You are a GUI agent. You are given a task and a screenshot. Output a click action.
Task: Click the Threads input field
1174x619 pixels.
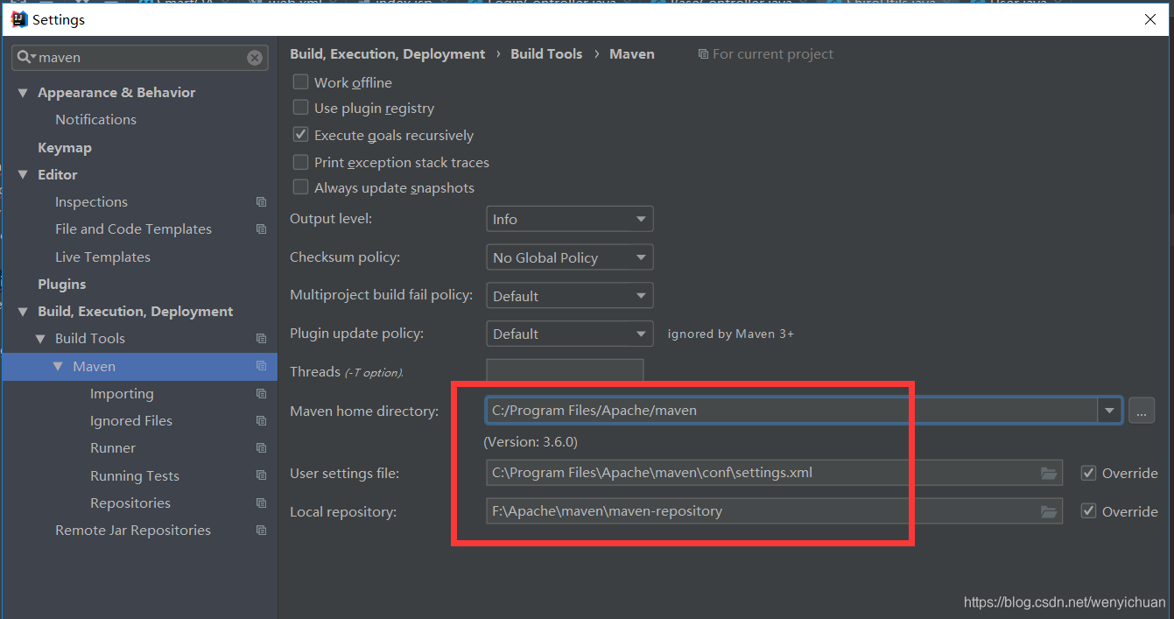(565, 371)
